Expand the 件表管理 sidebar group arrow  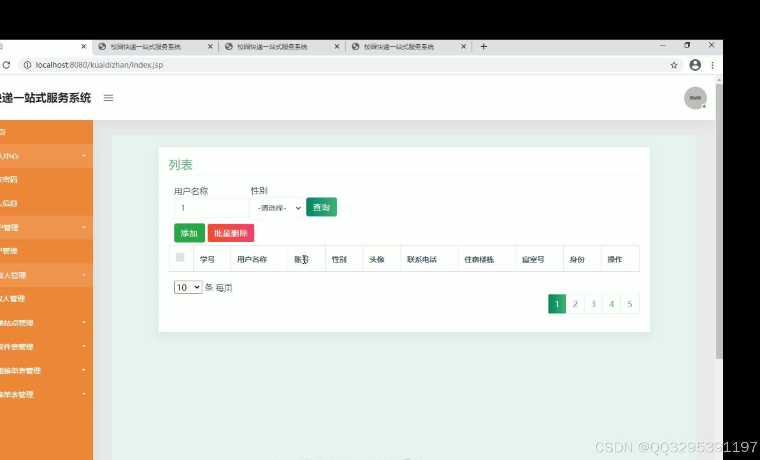[x=84, y=346]
